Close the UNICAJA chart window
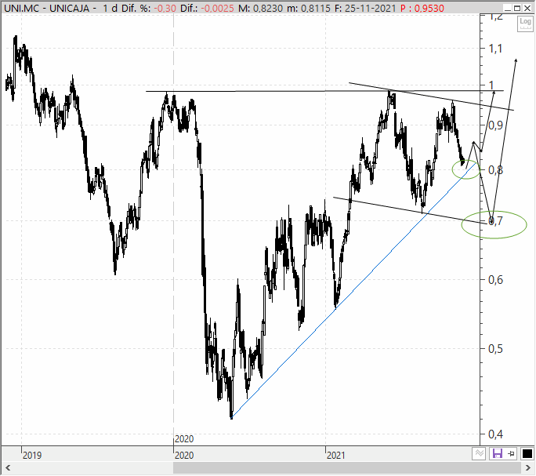 (x=527, y=8)
